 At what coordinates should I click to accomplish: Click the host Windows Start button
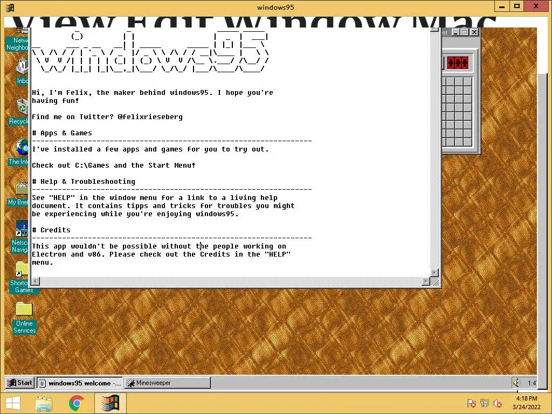(13, 403)
